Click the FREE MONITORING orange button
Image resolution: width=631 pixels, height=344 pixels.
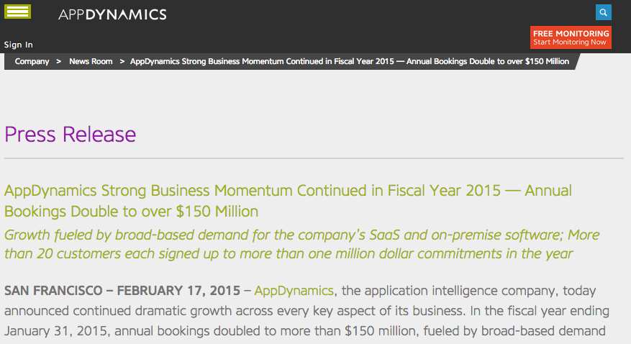coord(571,37)
